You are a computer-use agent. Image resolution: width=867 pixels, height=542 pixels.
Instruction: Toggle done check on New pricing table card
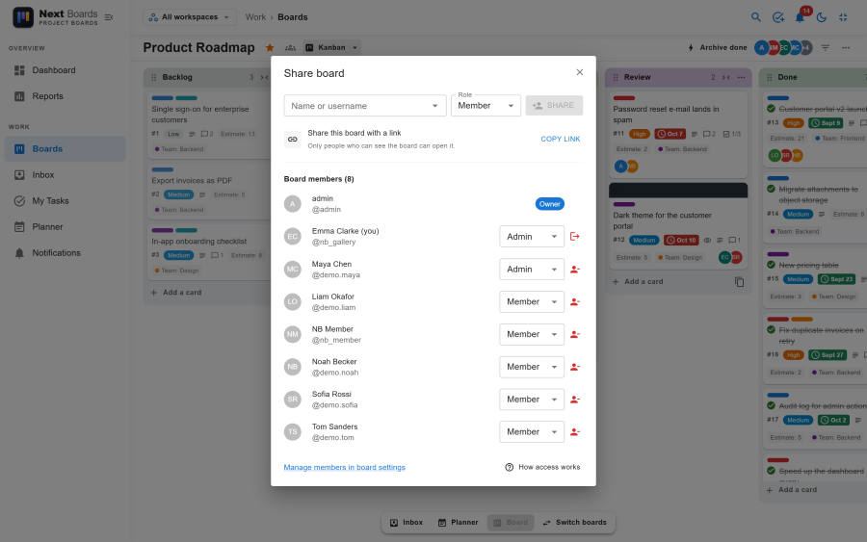[772, 265]
